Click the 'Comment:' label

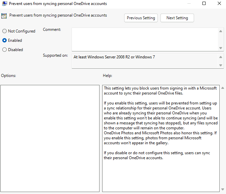pos(52,30)
